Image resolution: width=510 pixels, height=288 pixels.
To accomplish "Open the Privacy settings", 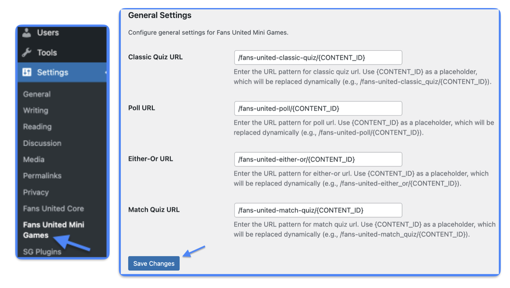I will (x=36, y=192).
